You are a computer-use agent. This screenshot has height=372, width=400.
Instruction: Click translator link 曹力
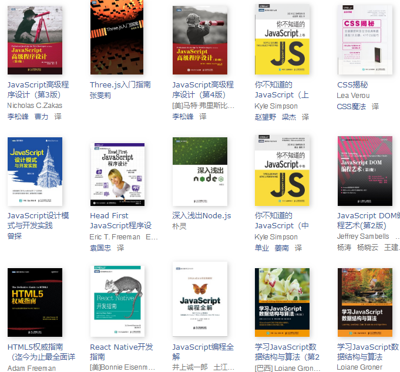click(x=41, y=116)
